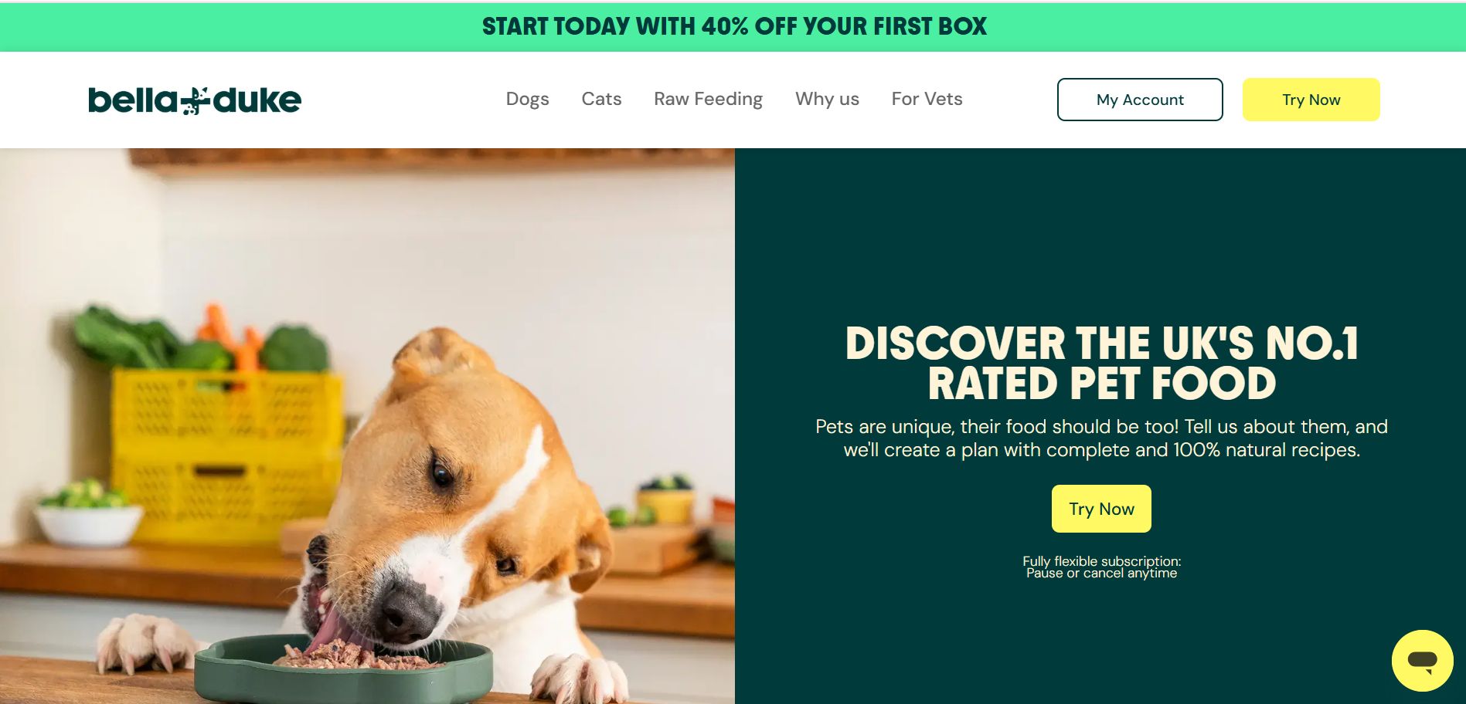
Task: Select the For Vets navigation link
Action: [x=927, y=99]
